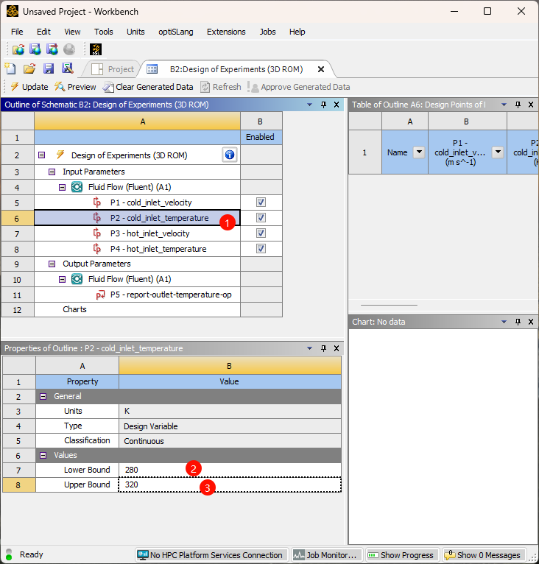Image resolution: width=539 pixels, height=564 pixels.
Task: Click the New project icon
Action: click(10, 68)
